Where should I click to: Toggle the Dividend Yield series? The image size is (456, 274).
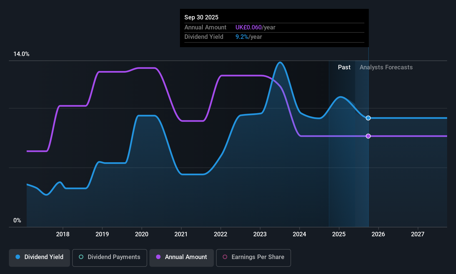pyautogui.click(x=39, y=258)
